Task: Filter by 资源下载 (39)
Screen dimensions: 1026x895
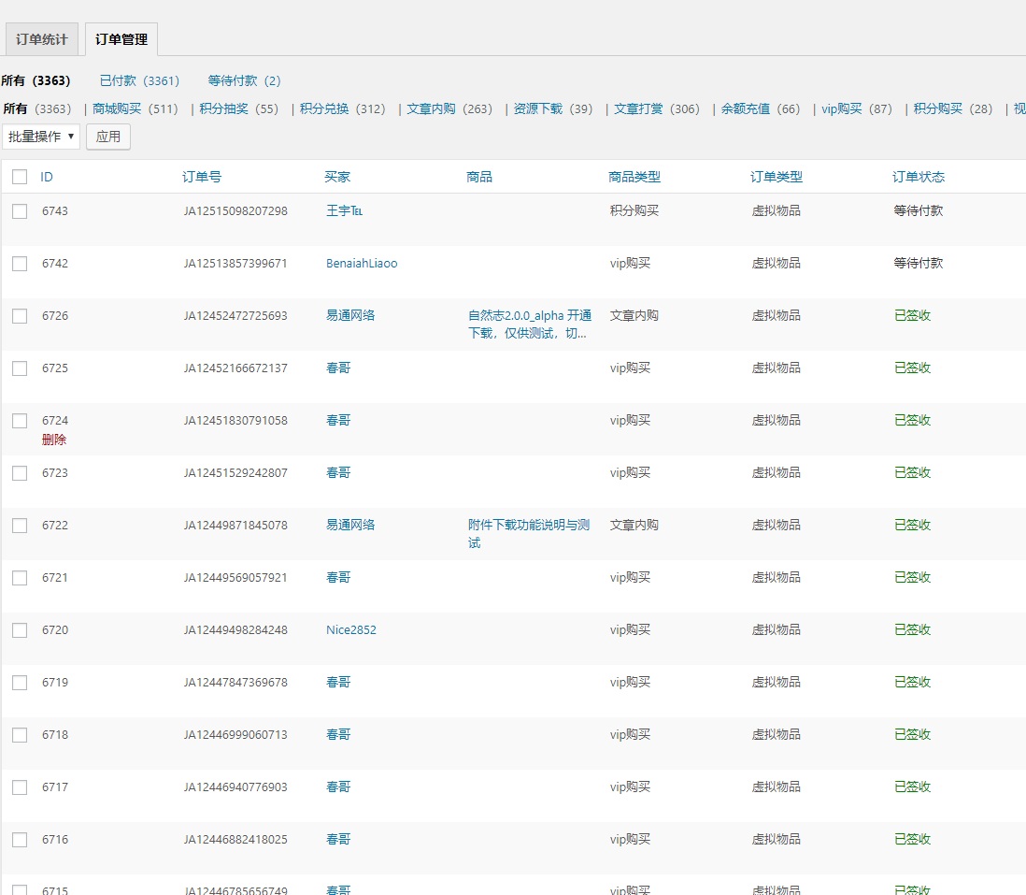Action: click(x=553, y=108)
